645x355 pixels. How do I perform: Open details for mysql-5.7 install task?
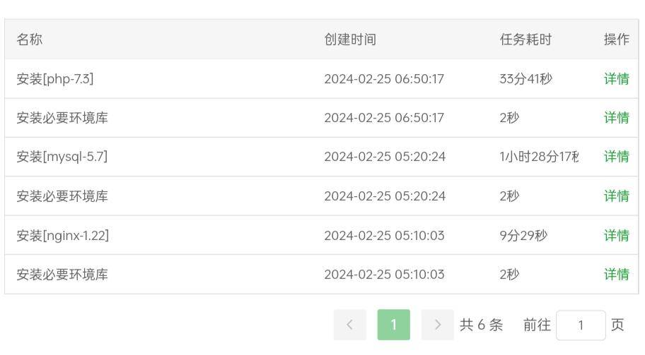[616, 157]
